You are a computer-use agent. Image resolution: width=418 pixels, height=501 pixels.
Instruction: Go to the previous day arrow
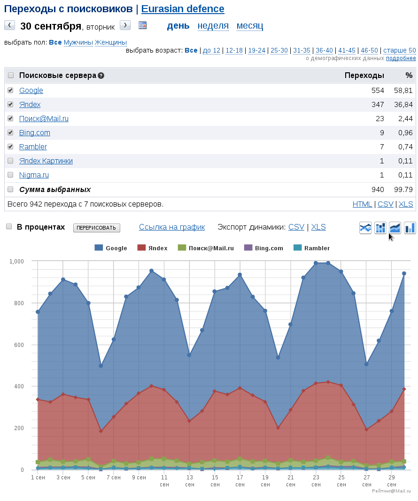[x=9, y=25]
